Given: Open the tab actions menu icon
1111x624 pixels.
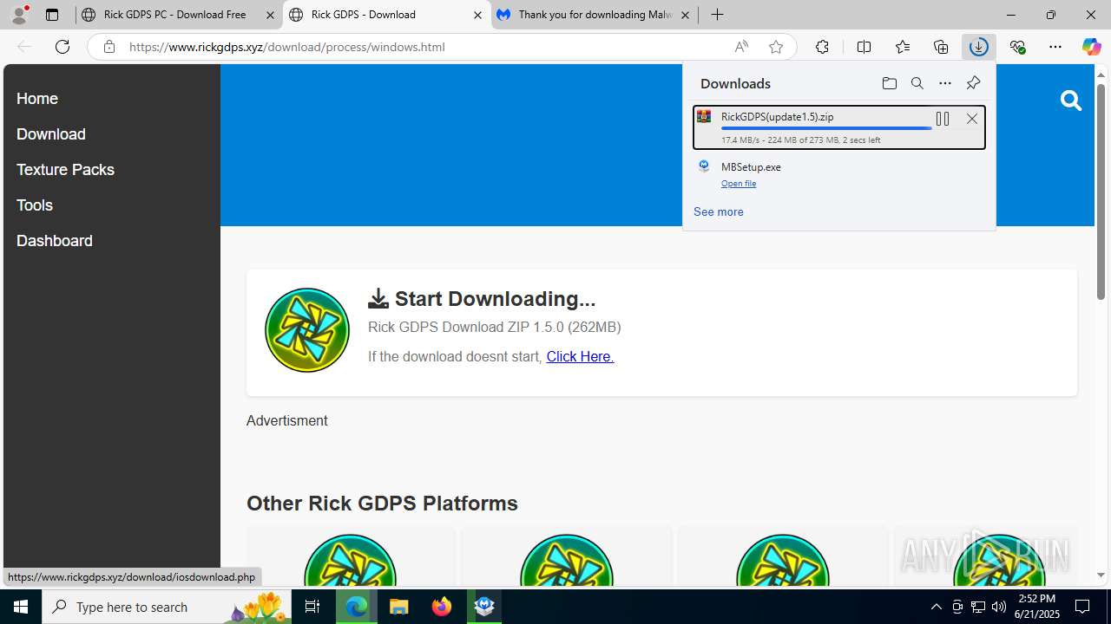Looking at the screenshot, I should [x=52, y=15].
